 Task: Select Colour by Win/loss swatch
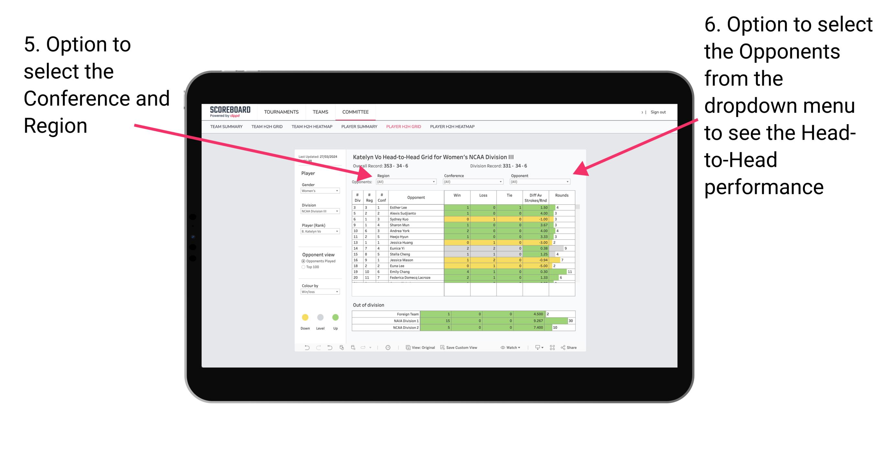pos(319,292)
